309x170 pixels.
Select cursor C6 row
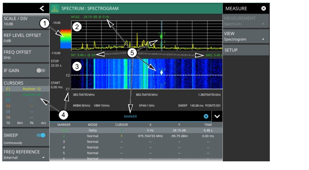click(x=26, y=118)
